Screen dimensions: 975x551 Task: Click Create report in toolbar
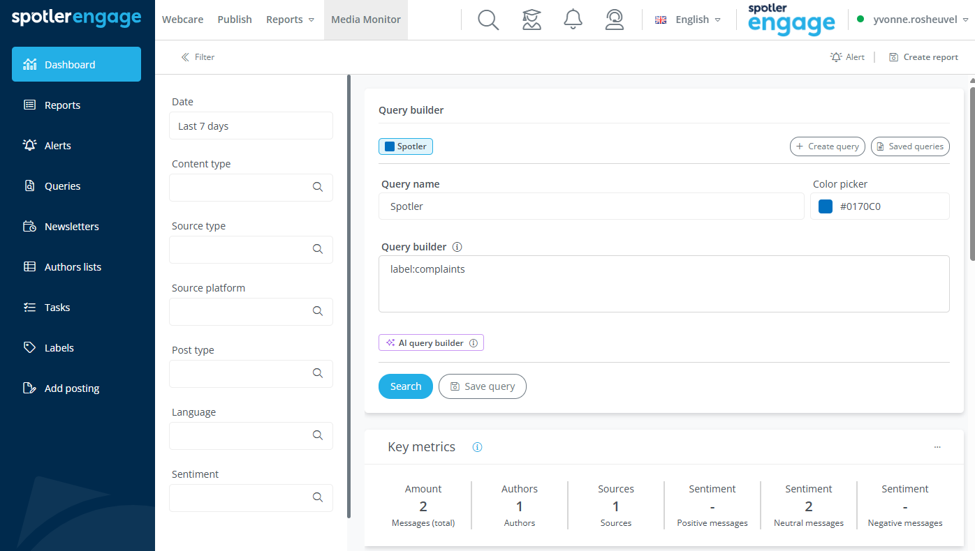(923, 57)
